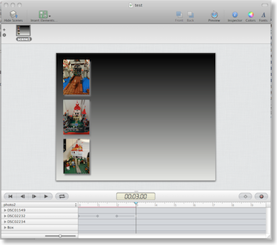Click the 5-second mark on timeline ruler

point(175,205)
